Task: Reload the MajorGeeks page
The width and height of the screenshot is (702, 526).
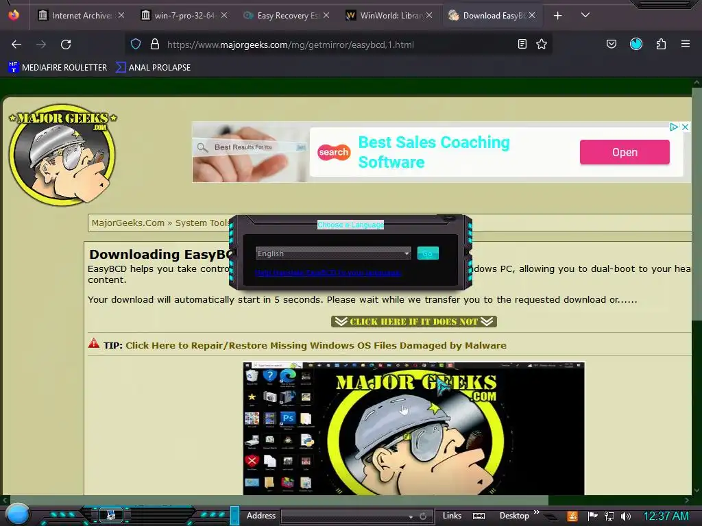Action: 66,45
